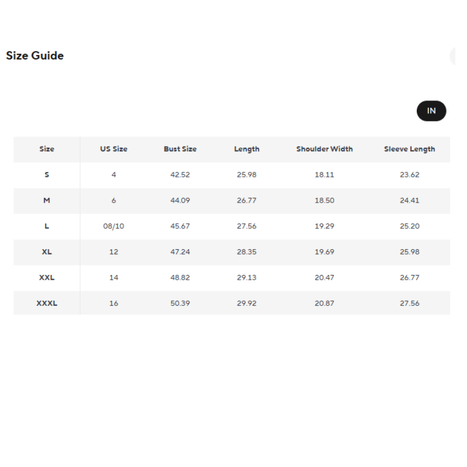Click the Size Guide heading
The image size is (467, 467).
point(35,56)
